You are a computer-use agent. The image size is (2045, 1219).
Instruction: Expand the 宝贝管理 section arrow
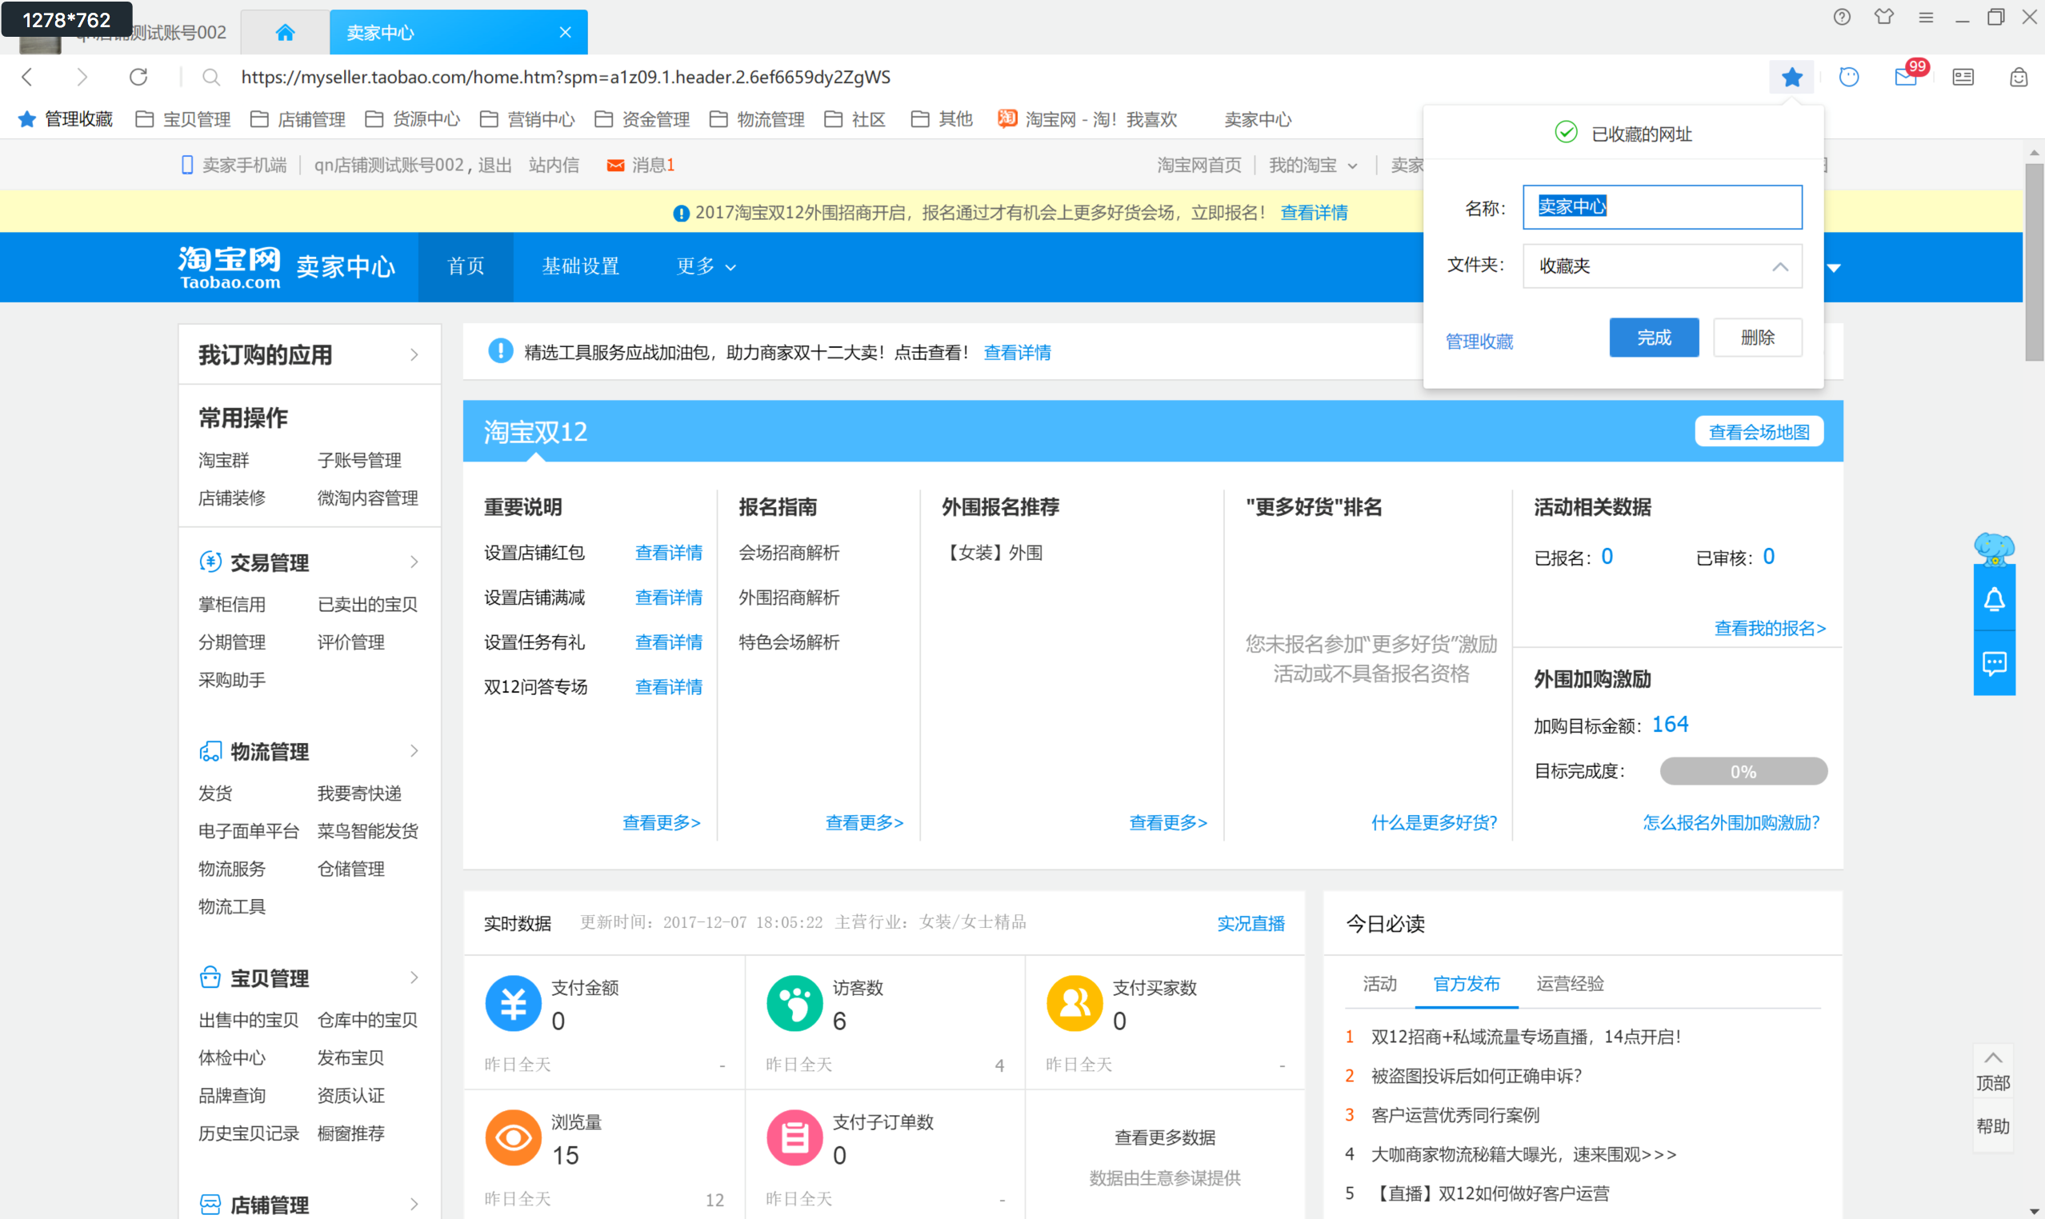click(414, 977)
